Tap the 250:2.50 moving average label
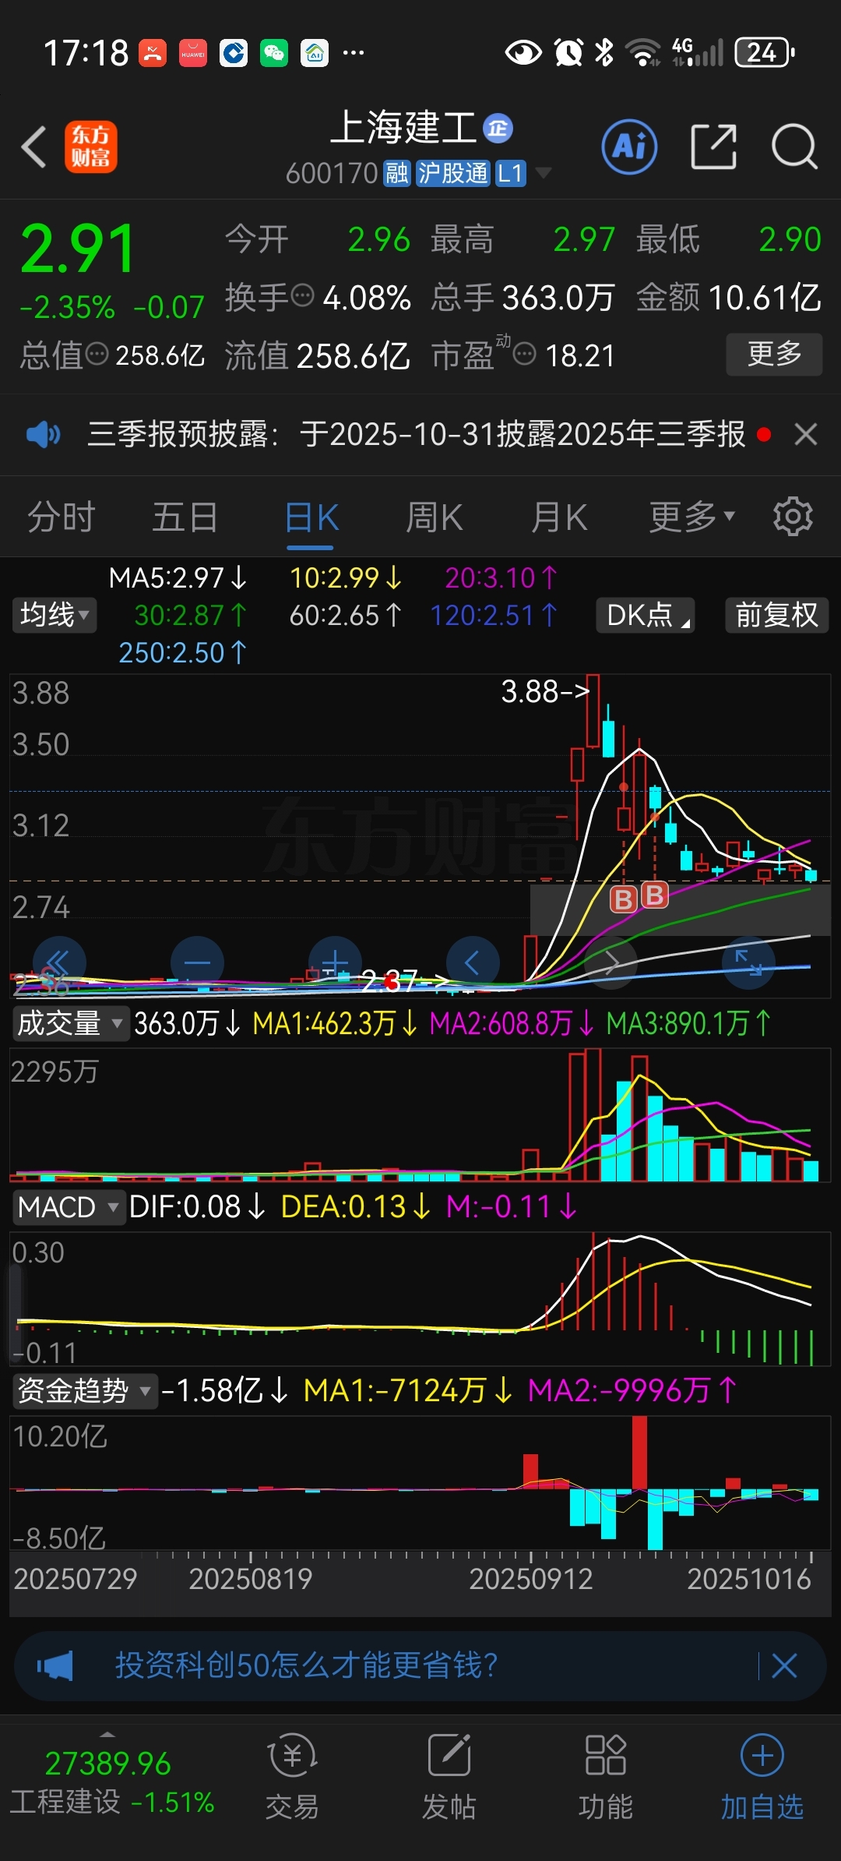This screenshot has width=841, height=1861. pos(182,652)
